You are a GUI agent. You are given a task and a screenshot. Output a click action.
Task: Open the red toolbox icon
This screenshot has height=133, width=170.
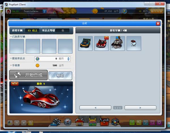[x=104, y=122]
